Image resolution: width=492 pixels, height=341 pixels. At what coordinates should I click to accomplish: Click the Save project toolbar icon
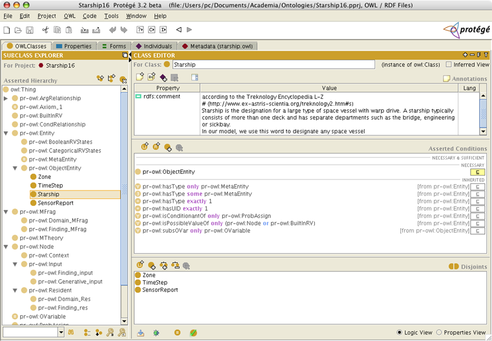pyautogui.click(x=30, y=29)
